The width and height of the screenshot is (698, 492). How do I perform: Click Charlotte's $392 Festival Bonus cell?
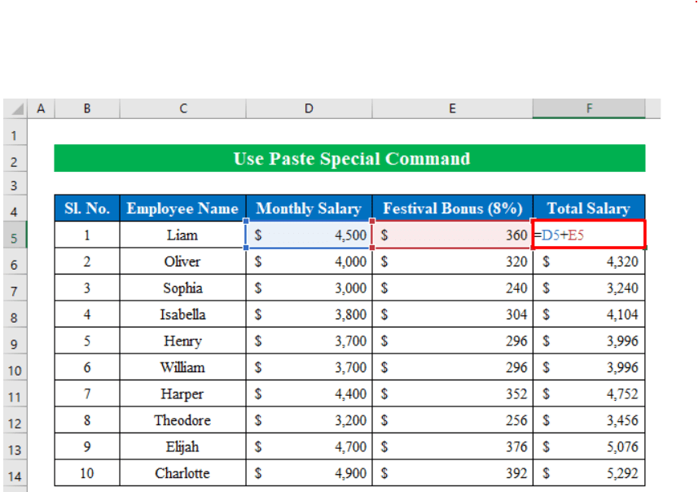(x=452, y=473)
